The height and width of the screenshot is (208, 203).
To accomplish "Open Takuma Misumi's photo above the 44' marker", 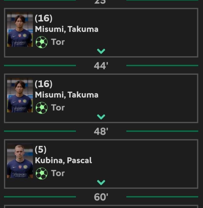I will pyautogui.click(x=20, y=30).
